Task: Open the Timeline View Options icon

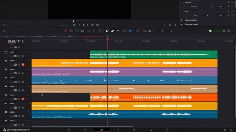Action: point(4,31)
